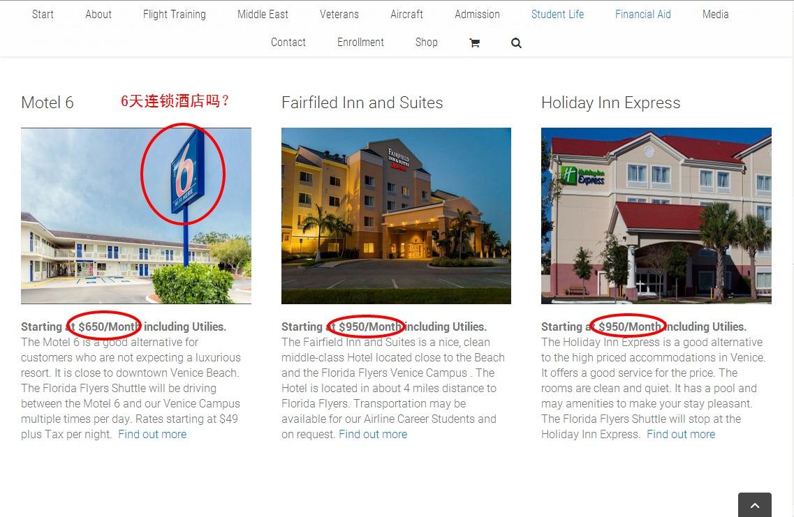794x517 pixels.
Task: Find out more about Motel 6
Action: click(152, 434)
